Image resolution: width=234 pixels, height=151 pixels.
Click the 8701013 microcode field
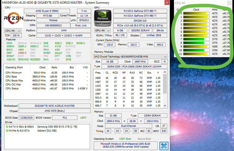(x=84, y=20)
